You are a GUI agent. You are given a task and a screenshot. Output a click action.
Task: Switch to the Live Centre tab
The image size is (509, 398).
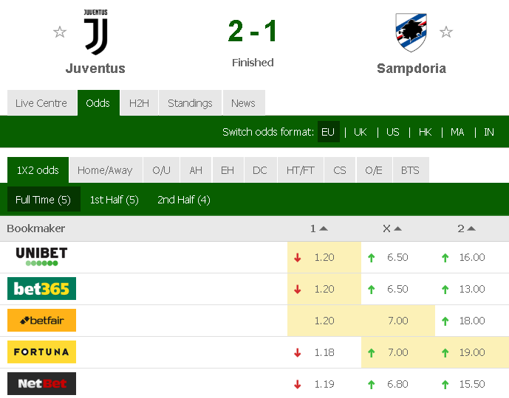pyautogui.click(x=41, y=103)
